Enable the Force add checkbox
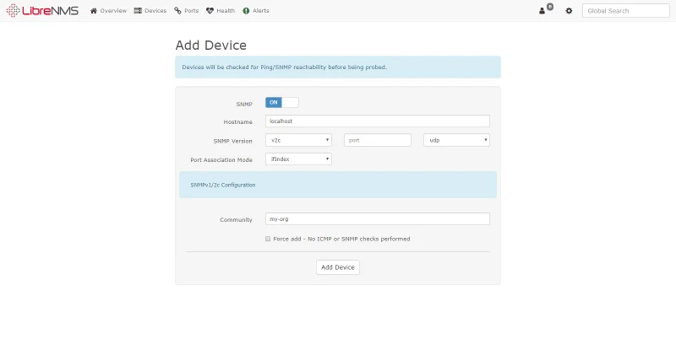The width and height of the screenshot is (676, 339). pyautogui.click(x=268, y=239)
